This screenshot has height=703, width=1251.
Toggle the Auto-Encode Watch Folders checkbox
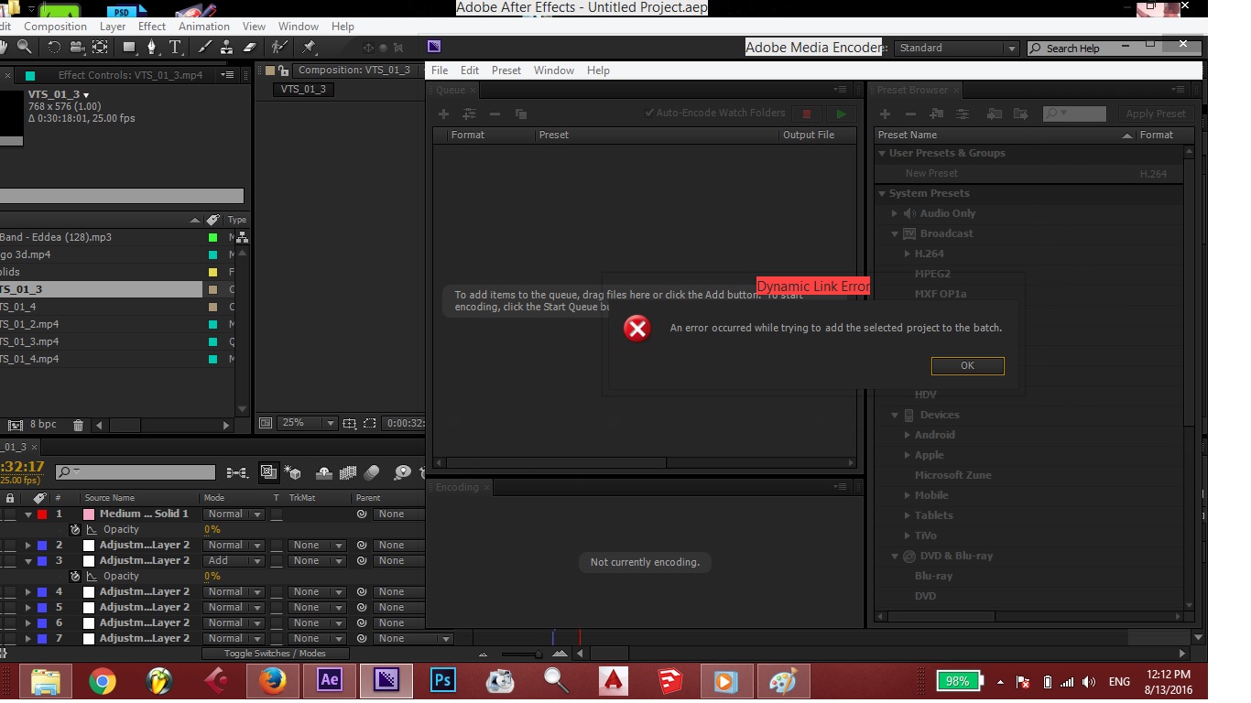(650, 114)
